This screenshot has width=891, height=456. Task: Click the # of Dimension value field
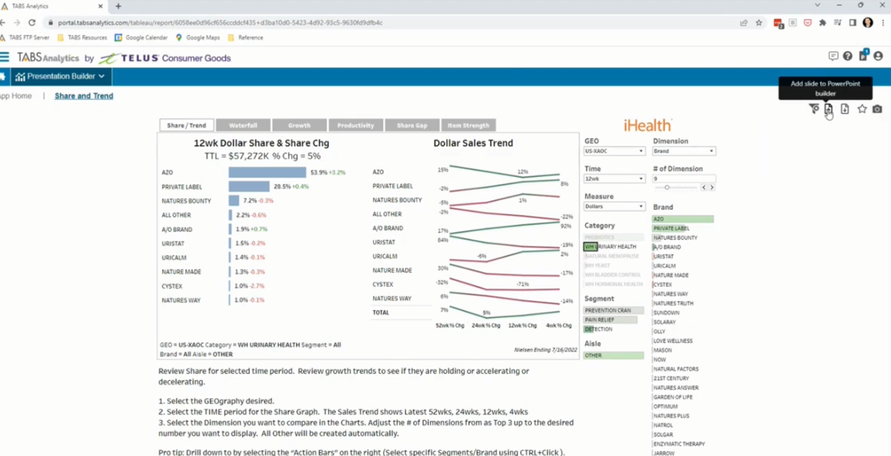tap(684, 178)
